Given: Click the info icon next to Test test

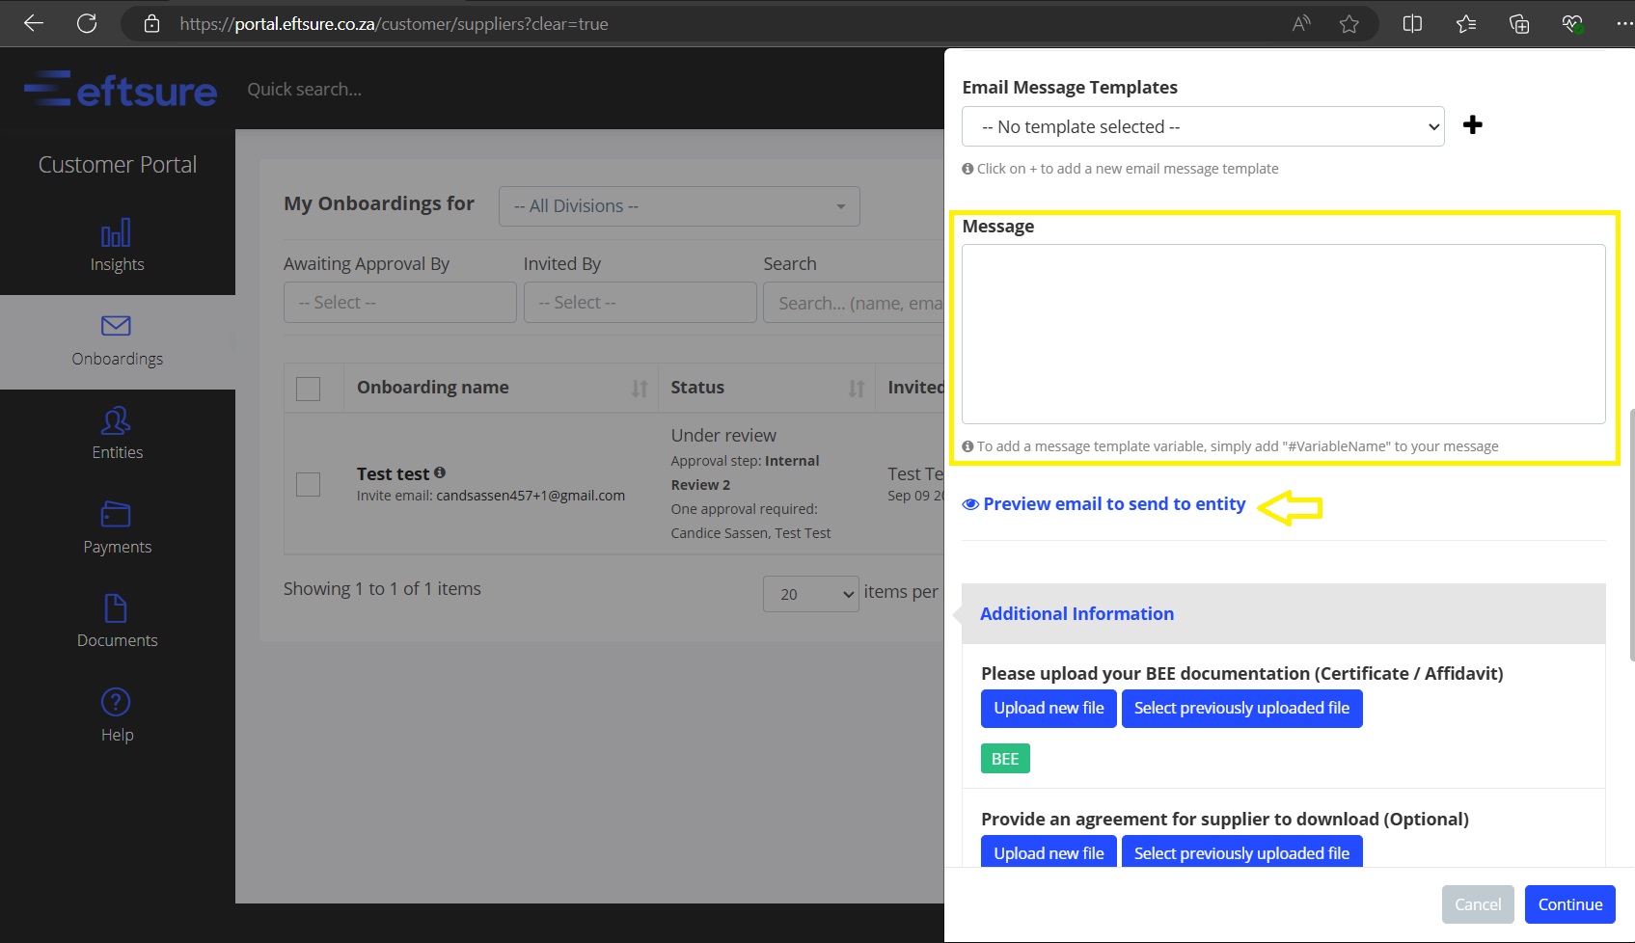Looking at the screenshot, I should click(440, 472).
